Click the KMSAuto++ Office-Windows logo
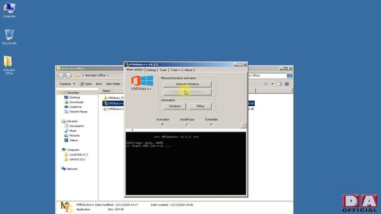The width and height of the screenshot is (381, 214). [142, 81]
